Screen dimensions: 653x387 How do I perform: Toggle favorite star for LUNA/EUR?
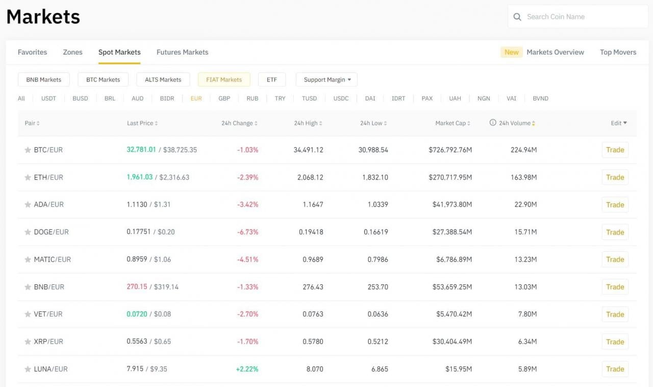coord(28,369)
